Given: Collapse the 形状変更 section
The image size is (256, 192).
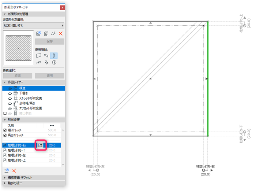Looking at the screenshot, I should point(4,120).
